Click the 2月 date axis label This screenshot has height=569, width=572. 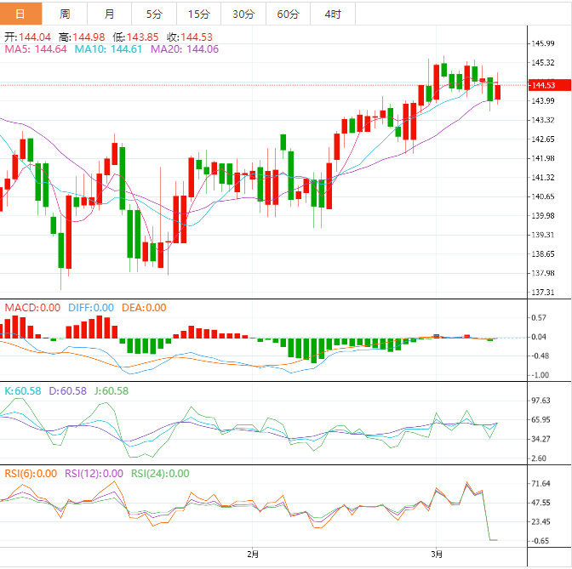pos(253,554)
